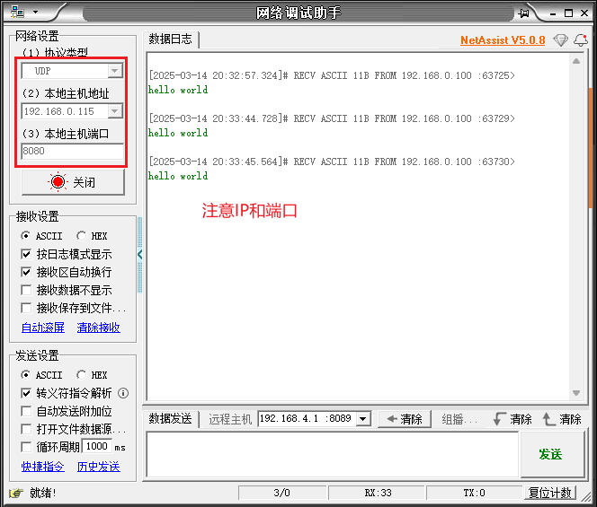Collapse the left settings panel arrow
This screenshot has width=597, height=507.
pyautogui.click(x=139, y=254)
